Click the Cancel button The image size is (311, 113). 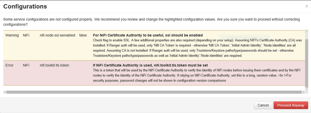click(263, 105)
